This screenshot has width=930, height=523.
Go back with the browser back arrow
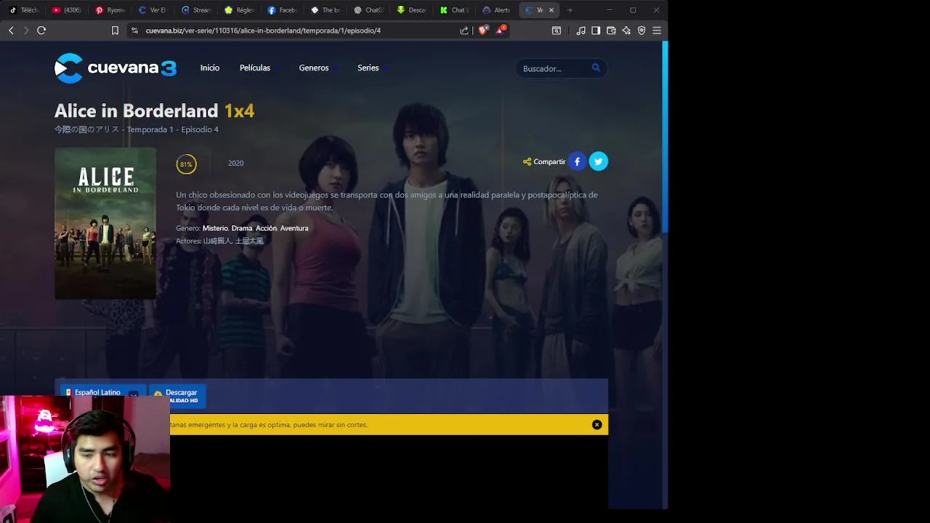point(11,31)
